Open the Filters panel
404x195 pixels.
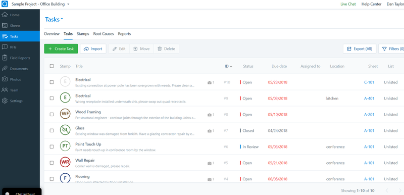pyautogui.click(x=391, y=48)
